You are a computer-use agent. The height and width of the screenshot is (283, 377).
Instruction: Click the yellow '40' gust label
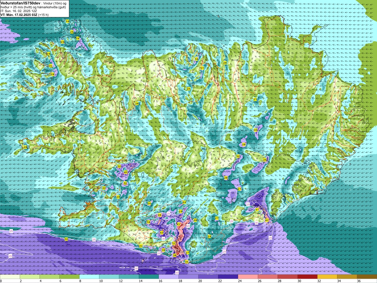pos(126,172)
